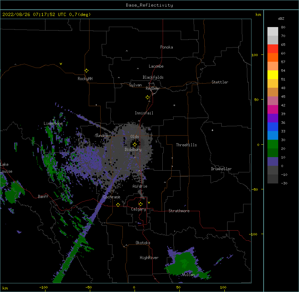Click the RedDeer city label
Image resolution: width=299 pixels, height=292 pixels.
(x=153, y=88)
